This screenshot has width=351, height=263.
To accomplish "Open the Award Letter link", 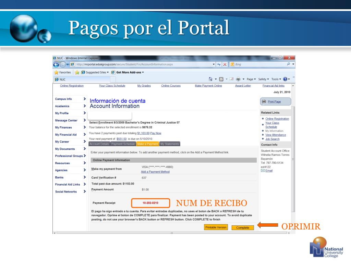I will coord(243,86).
